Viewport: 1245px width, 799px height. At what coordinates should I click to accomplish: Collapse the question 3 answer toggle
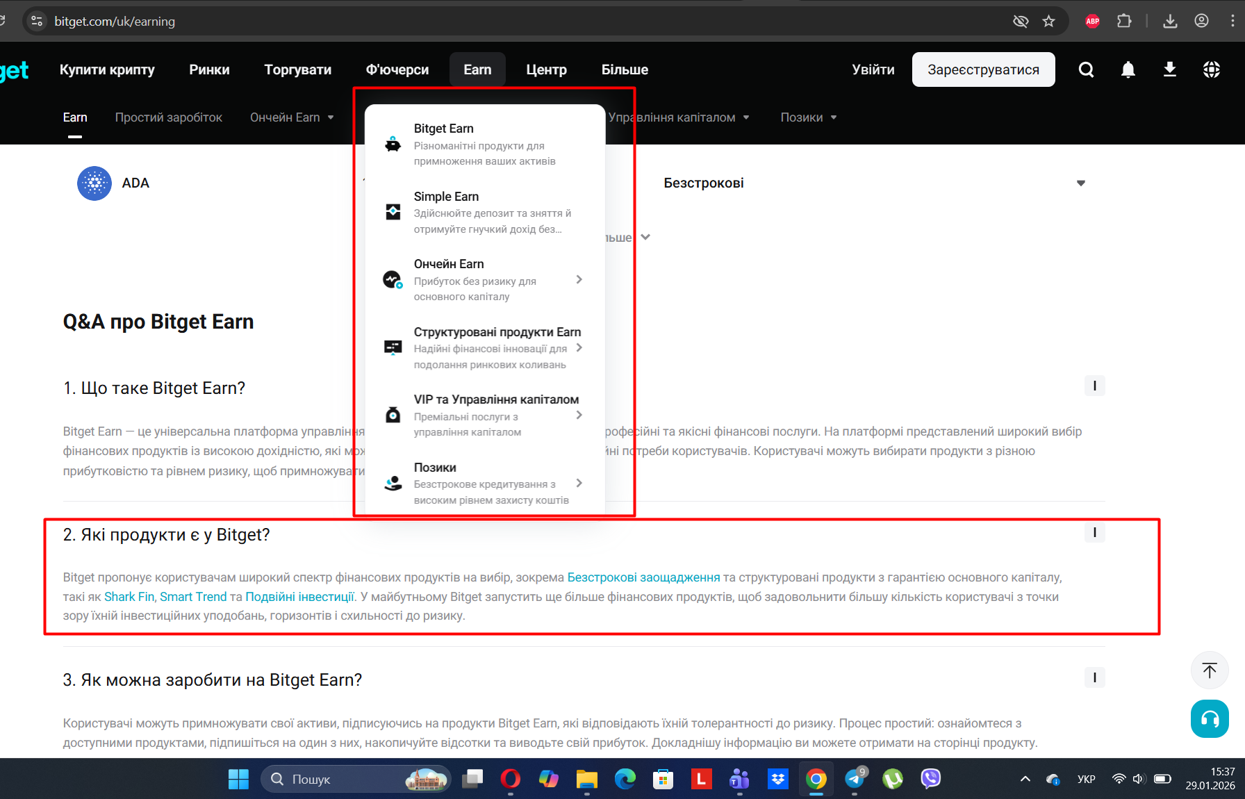pyautogui.click(x=1095, y=677)
